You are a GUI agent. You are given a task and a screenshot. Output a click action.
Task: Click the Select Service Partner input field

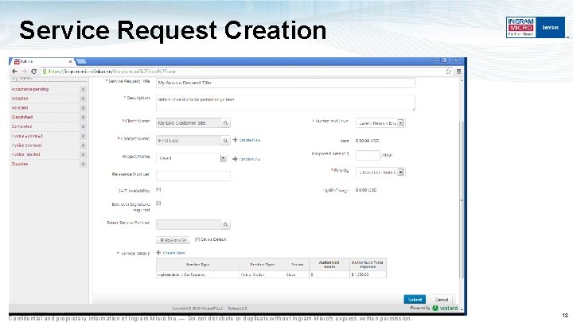pos(189,224)
